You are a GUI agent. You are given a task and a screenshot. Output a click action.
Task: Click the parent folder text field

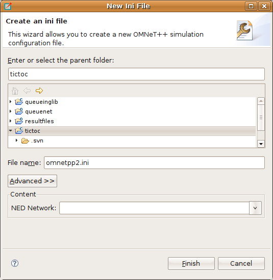136,74
